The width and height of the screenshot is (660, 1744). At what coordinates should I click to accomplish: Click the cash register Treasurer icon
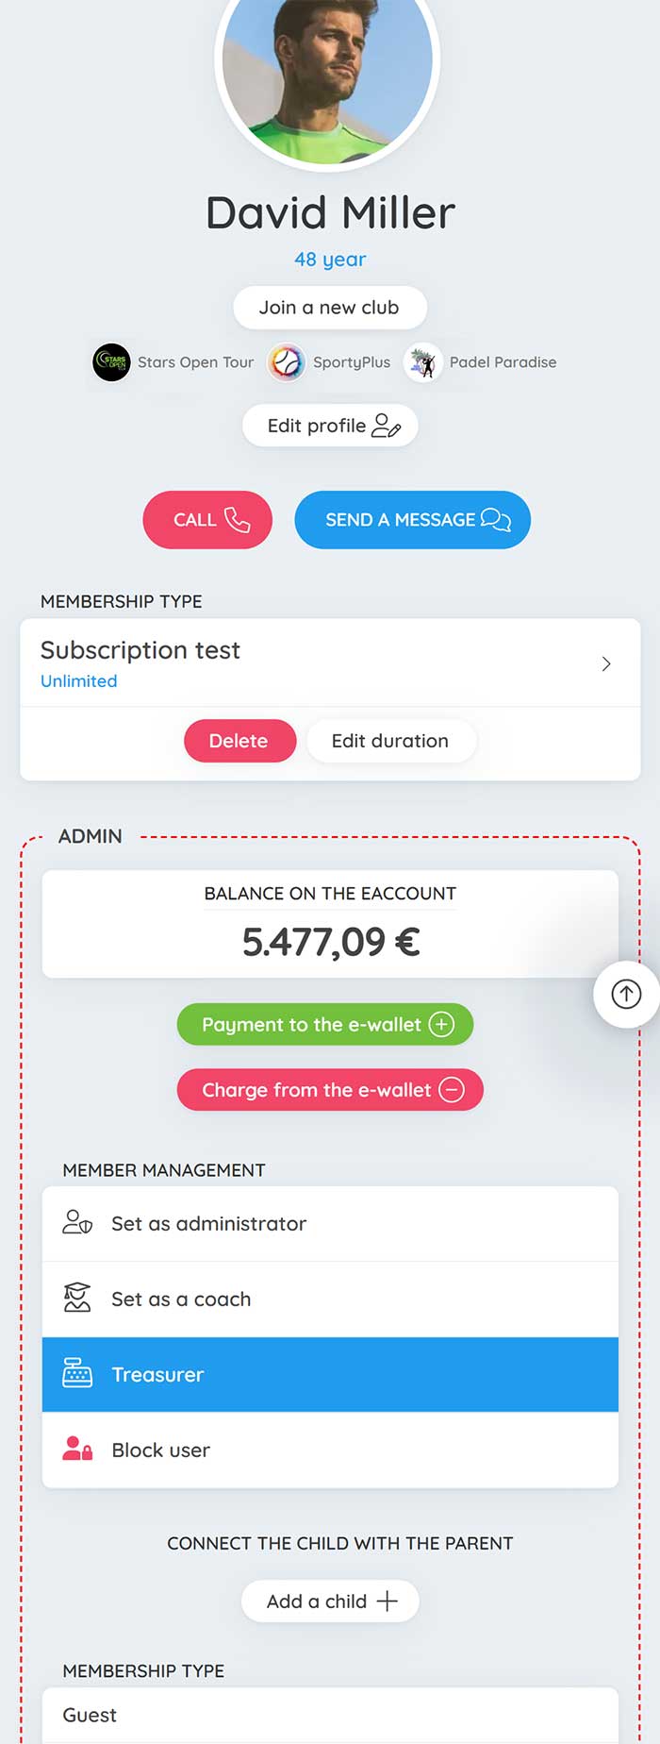click(77, 1373)
